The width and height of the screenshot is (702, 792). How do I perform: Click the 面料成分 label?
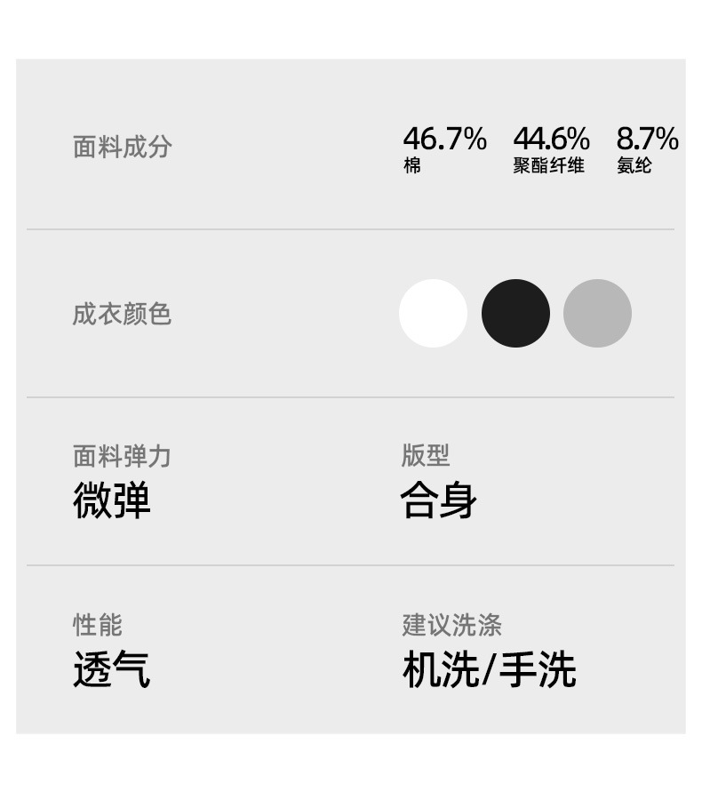pos(122,148)
